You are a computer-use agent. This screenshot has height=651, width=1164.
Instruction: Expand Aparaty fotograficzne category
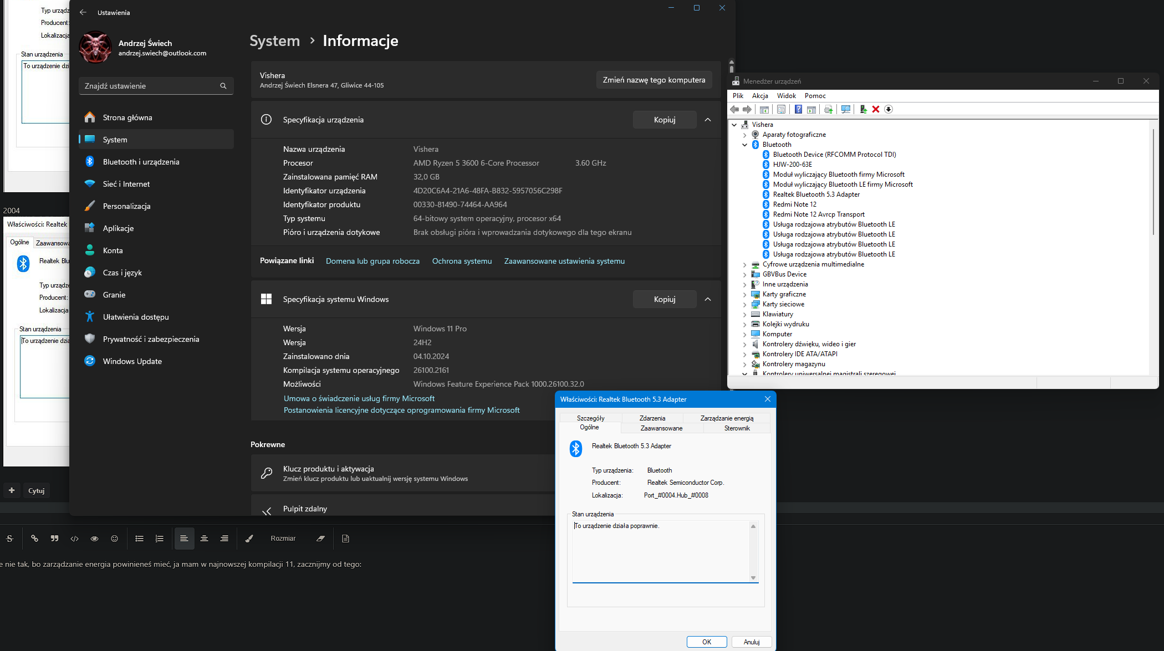coord(744,135)
